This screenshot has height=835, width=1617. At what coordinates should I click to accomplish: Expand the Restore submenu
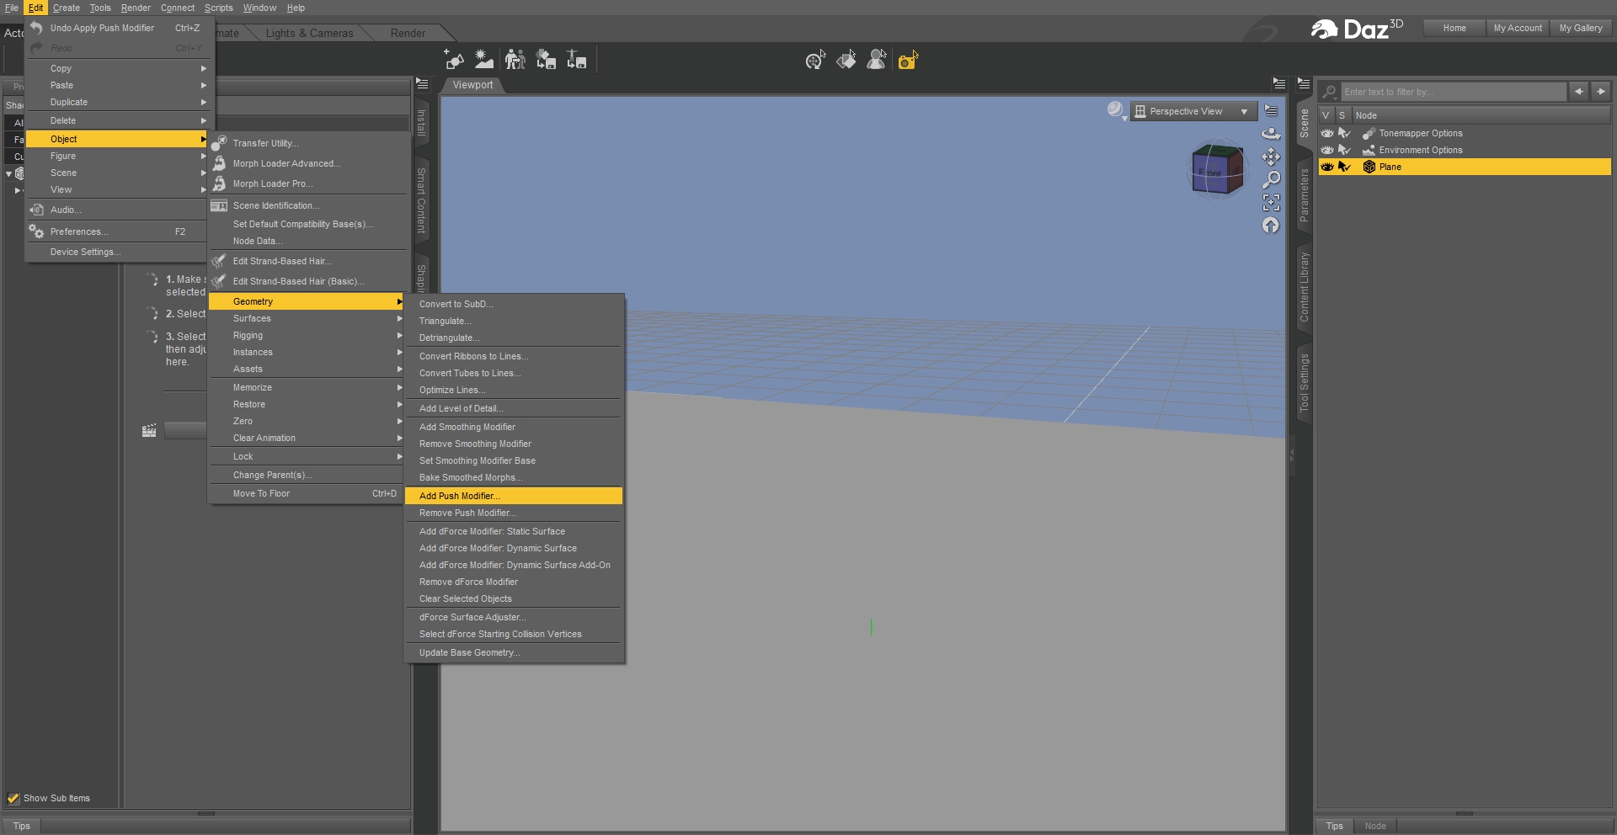(x=307, y=404)
